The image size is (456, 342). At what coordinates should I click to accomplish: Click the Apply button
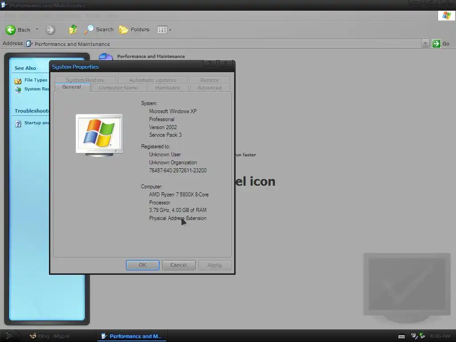[x=215, y=265]
